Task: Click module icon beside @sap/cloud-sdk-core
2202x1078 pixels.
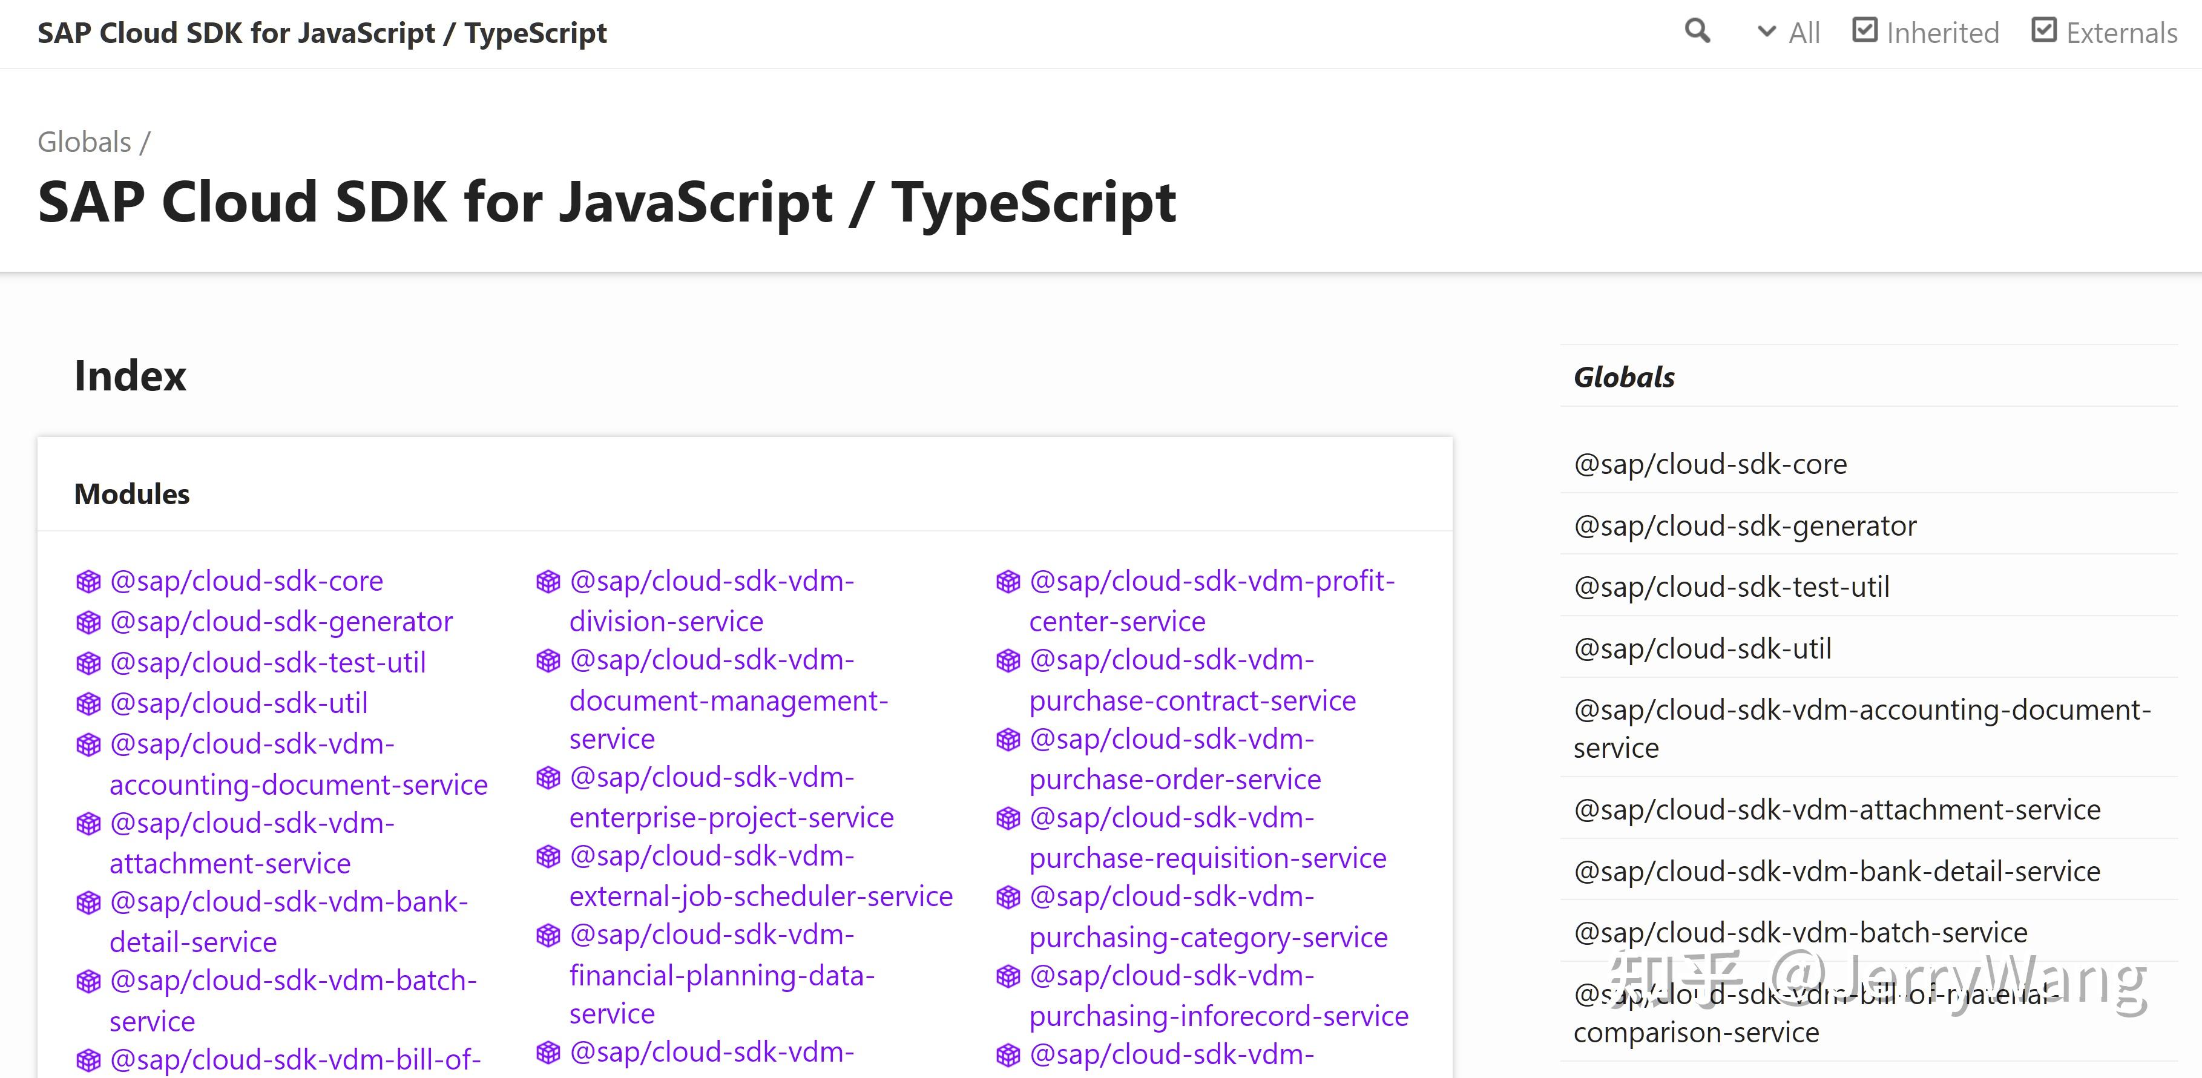Action: (88, 582)
